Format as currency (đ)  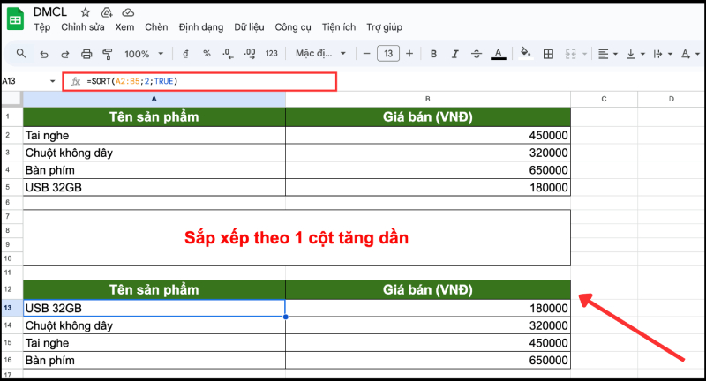(x=185, y=54)
